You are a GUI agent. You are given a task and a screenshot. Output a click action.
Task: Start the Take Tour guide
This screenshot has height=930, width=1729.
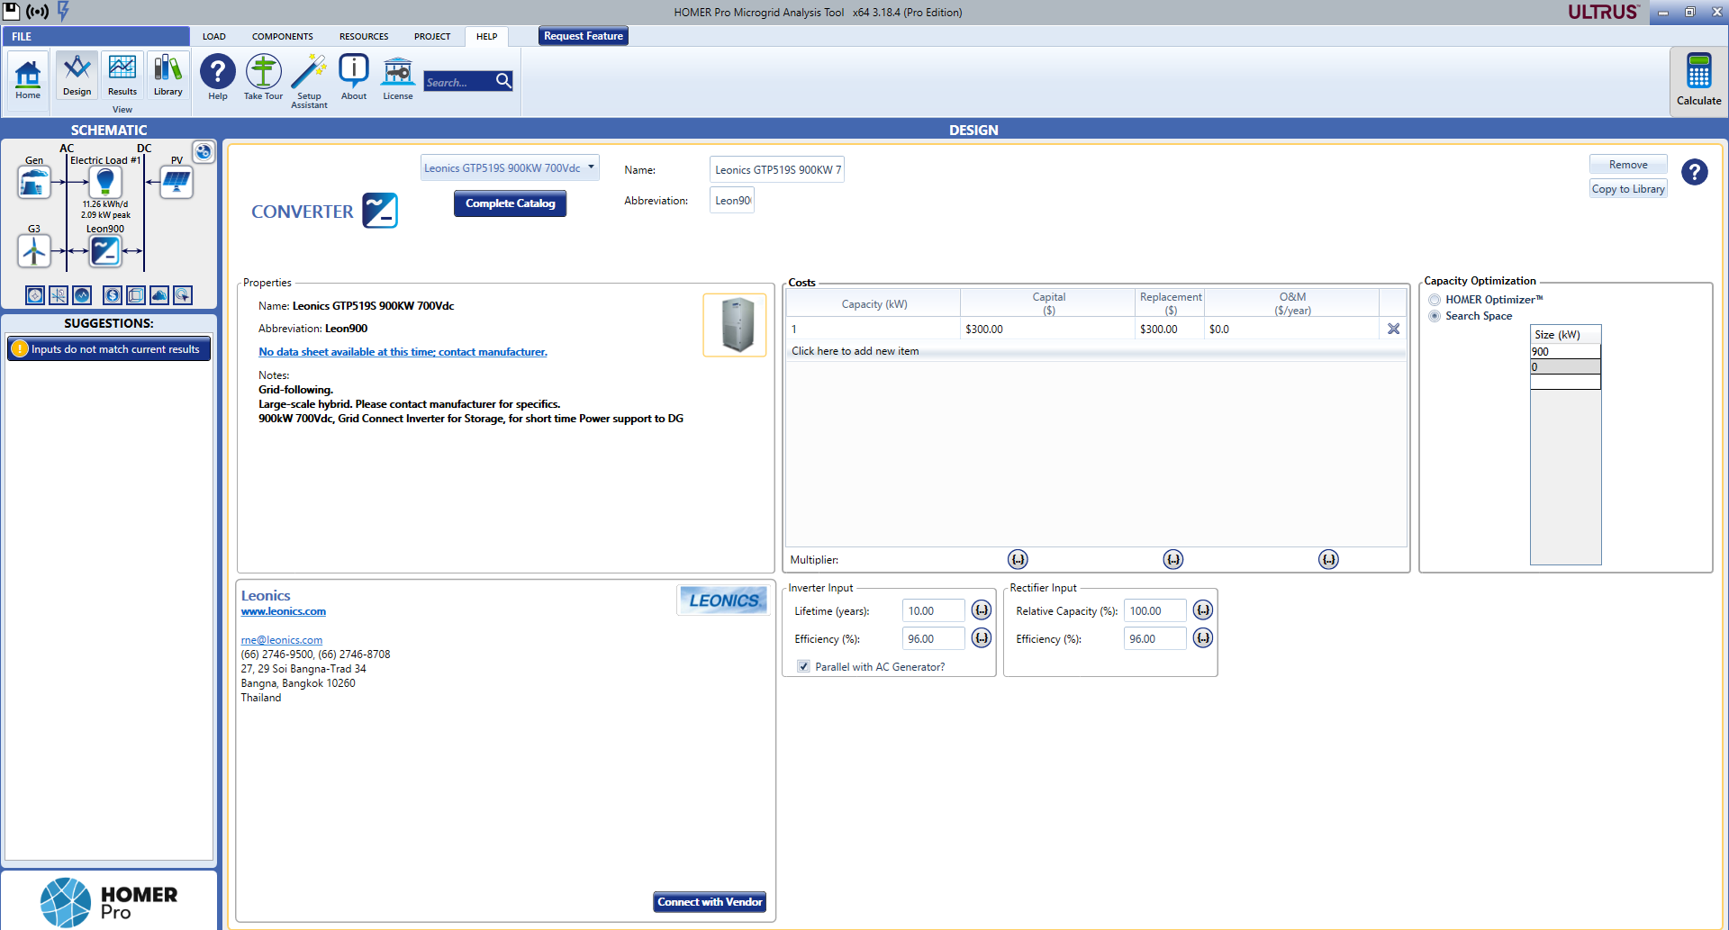coord(263,72)
